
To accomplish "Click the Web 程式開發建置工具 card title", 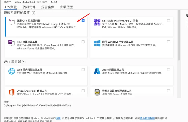I will [x=29, y=70].
